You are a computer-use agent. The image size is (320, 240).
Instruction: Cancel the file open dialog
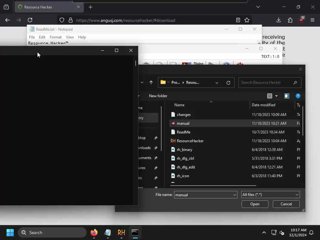(x=286, y=204)
